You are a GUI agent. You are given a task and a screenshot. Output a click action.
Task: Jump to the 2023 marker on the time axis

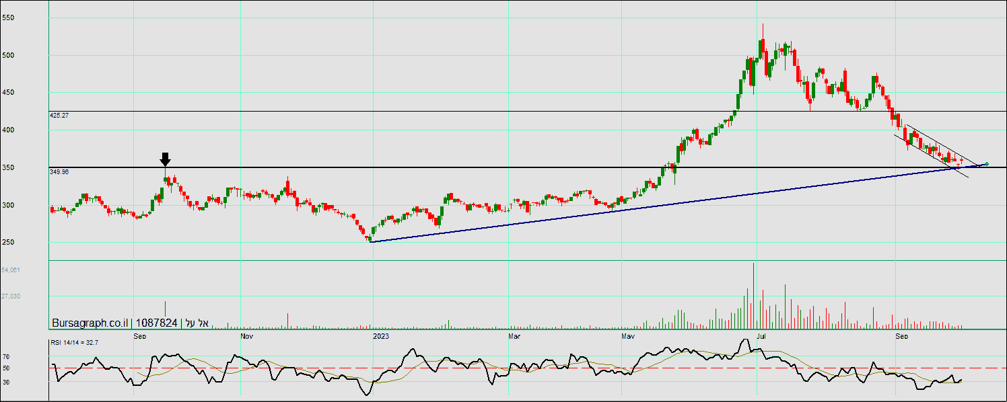click(381, 335)
